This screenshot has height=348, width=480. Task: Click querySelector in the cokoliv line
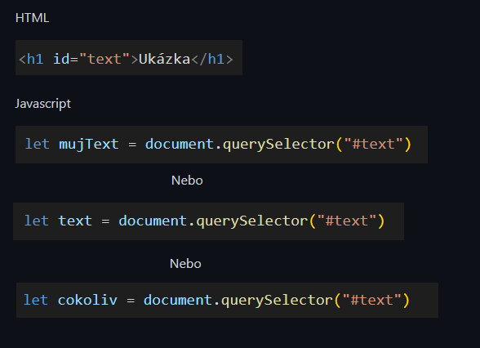click(x=277, y=300)
